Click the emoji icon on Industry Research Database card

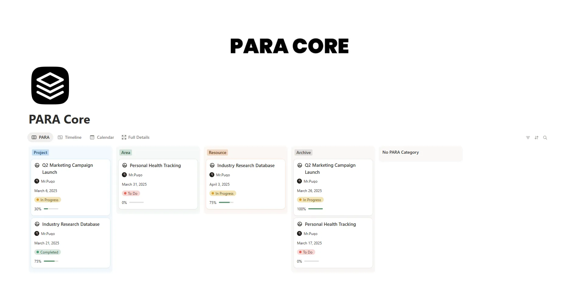(x=212, y=165)
